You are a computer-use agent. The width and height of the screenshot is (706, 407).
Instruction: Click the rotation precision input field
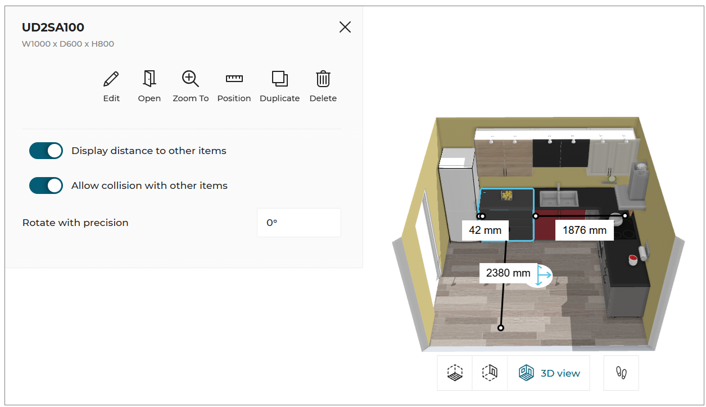tap(298, 223)
